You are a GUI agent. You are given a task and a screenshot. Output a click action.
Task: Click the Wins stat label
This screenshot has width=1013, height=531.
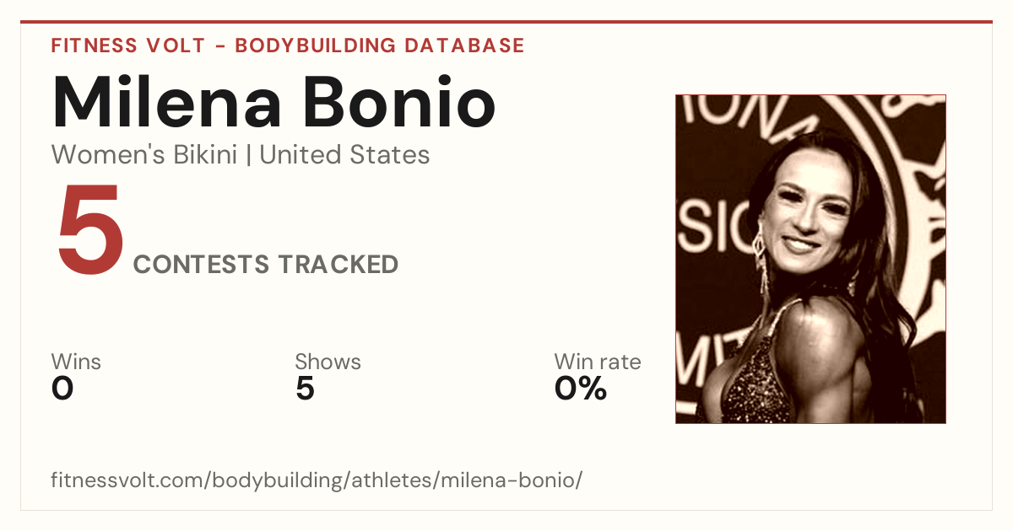pyautogui.click(x=76, y=362)
